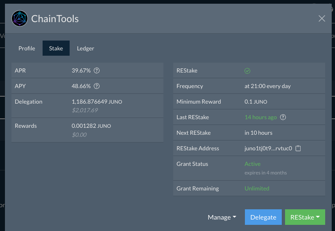Viewport: 335px width, 231px height.
Task: Click 'expires in 4 months' text
Action: (265, 173)
